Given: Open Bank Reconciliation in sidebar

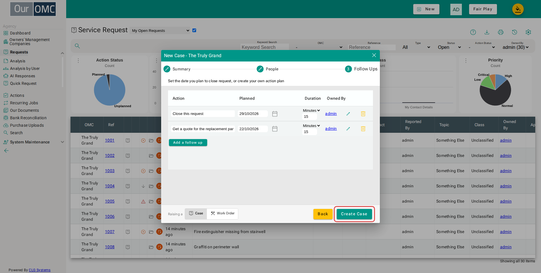Looking at the screenshot, I should [28, 118].
